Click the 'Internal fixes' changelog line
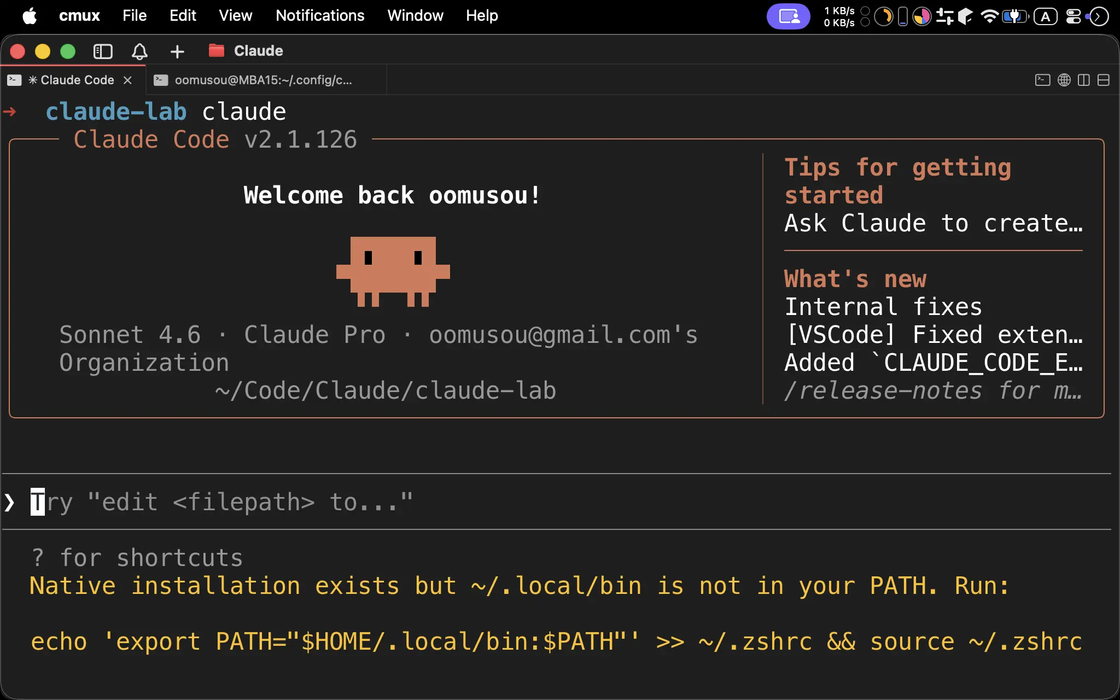1120x700 pixels. tap(883, 307)
